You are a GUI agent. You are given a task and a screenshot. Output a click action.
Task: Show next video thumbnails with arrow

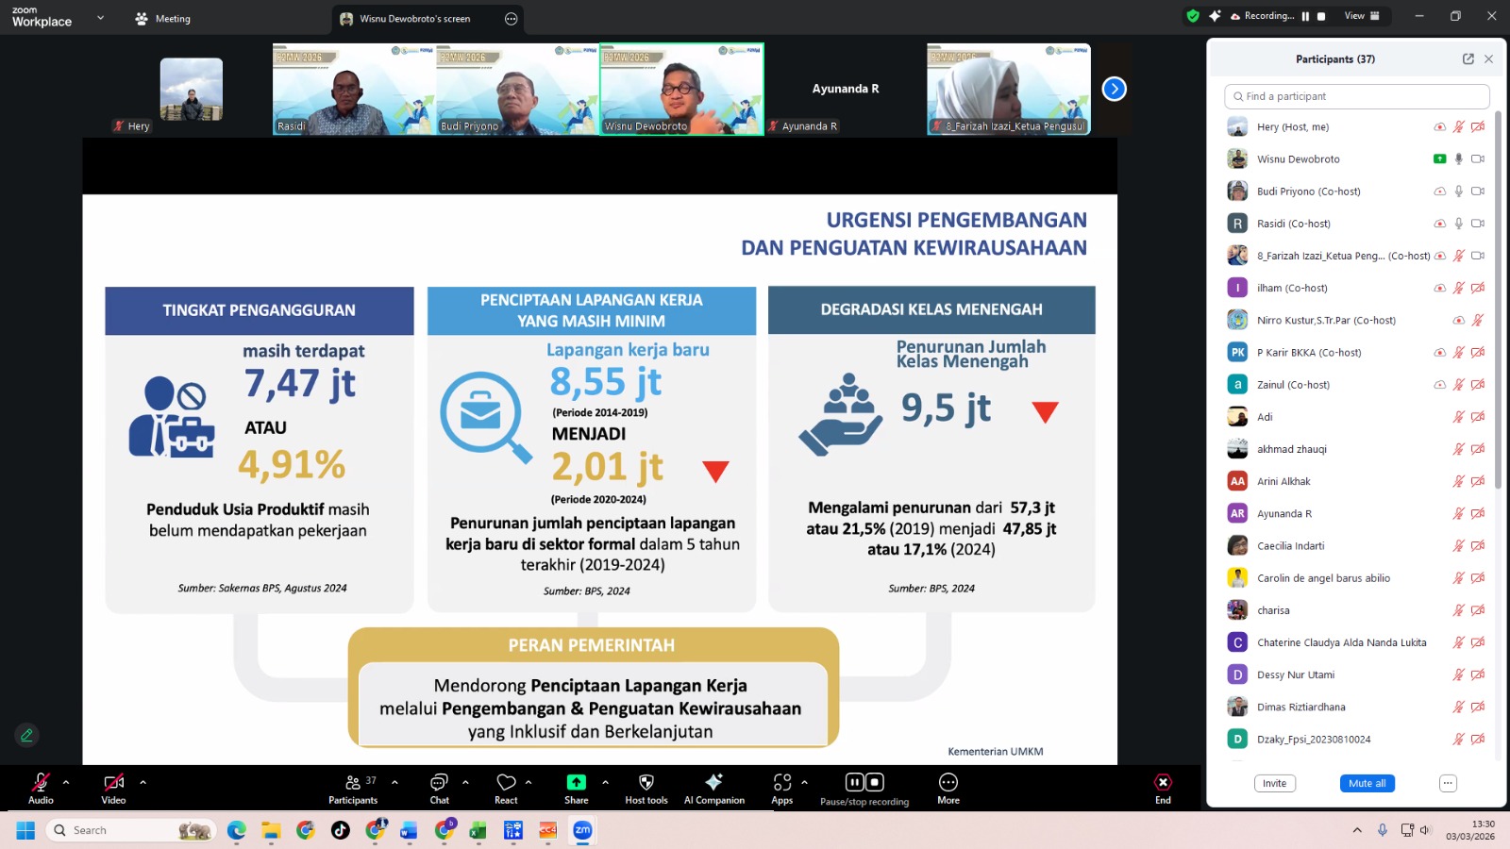point(1114,89)
